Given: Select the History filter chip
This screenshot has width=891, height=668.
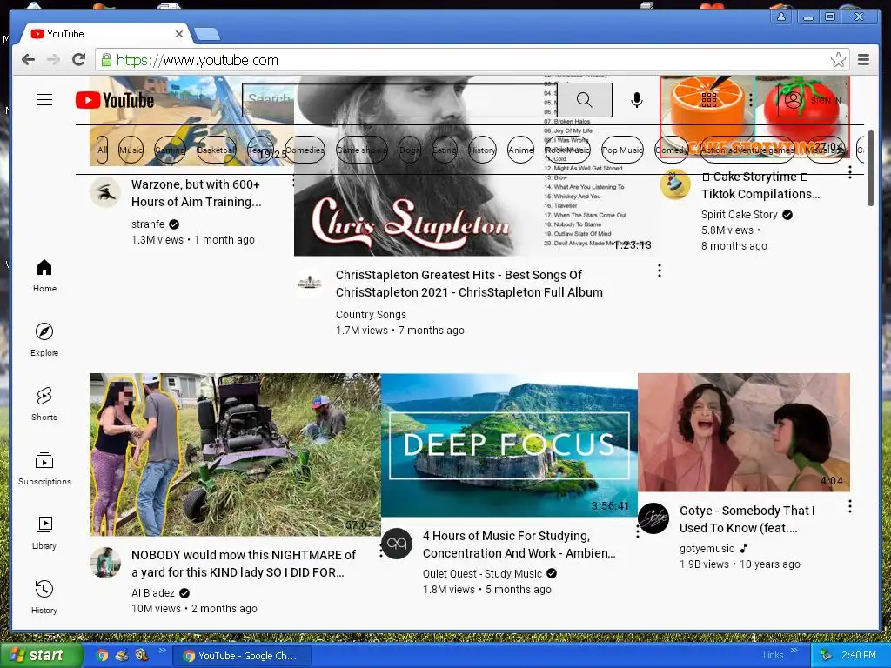Looking at the screenshot, I should 482,150.
